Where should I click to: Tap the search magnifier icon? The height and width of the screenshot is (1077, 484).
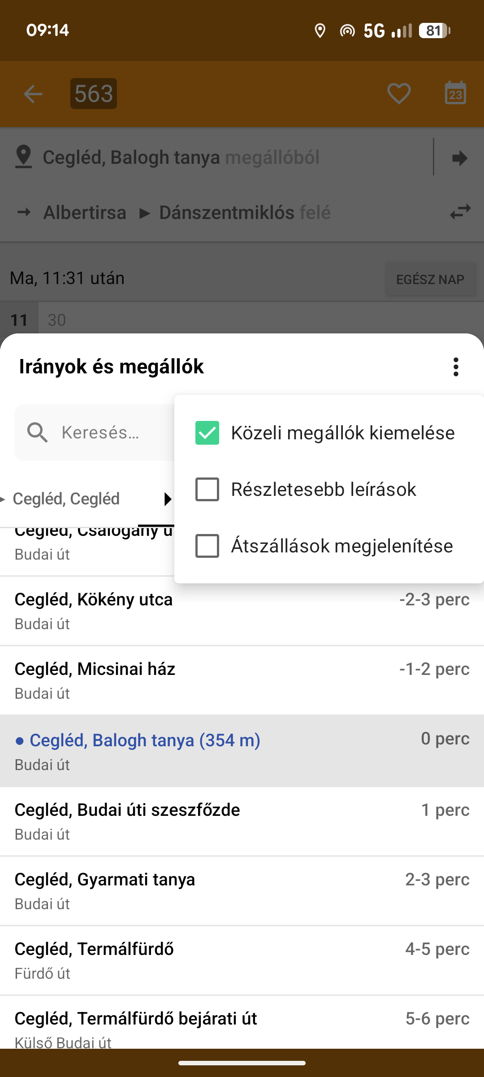pyautogui.click(x=37, y=433)
